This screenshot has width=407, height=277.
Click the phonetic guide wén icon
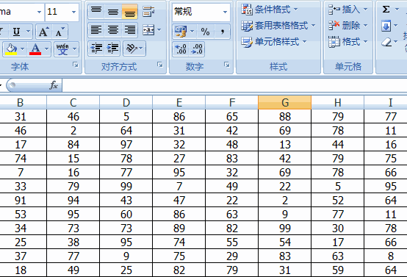pos(62,48)
